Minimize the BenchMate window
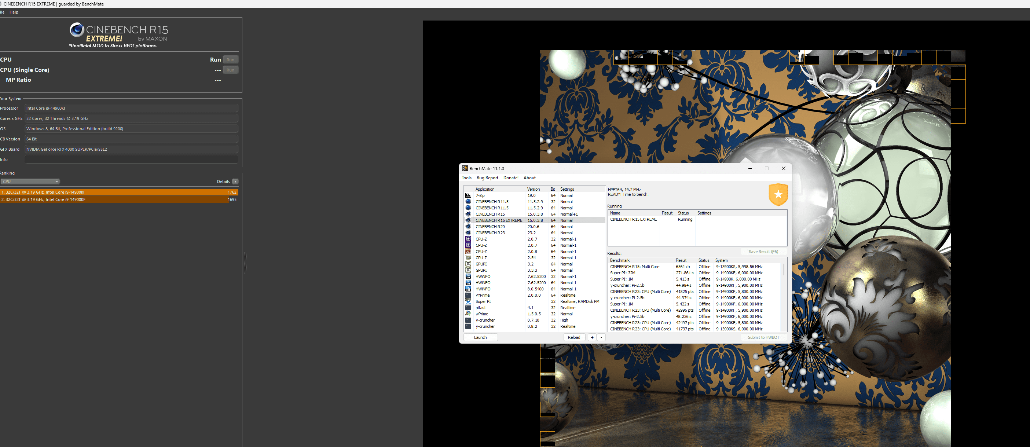Screen dimensions: 1030x447 click(750, 168)
